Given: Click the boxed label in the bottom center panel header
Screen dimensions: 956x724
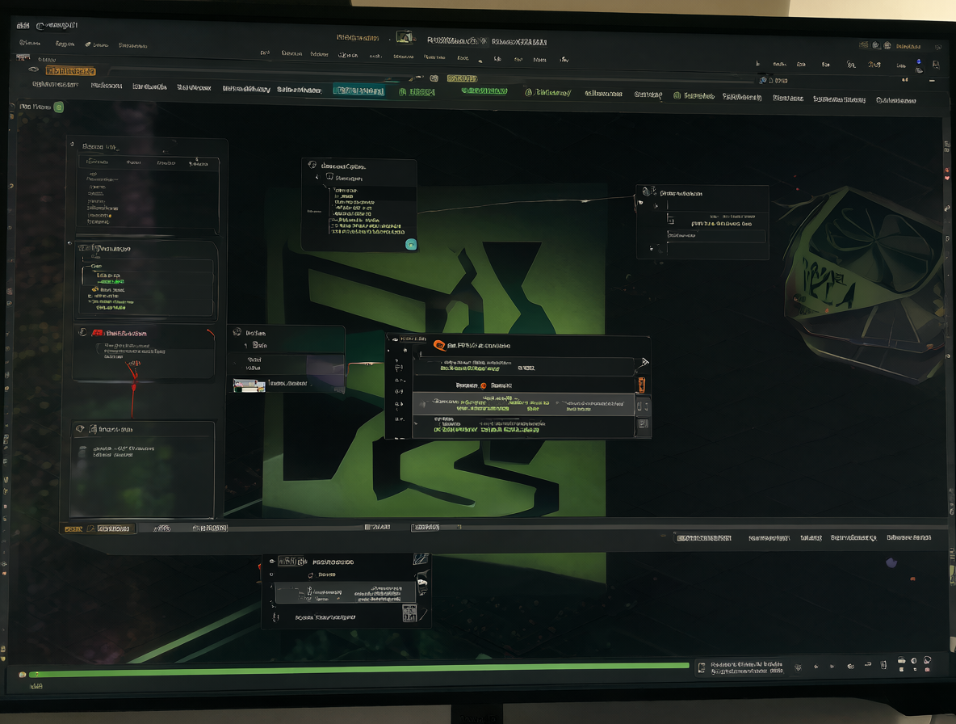Looking at the screenshot, I should click(292, 561).
